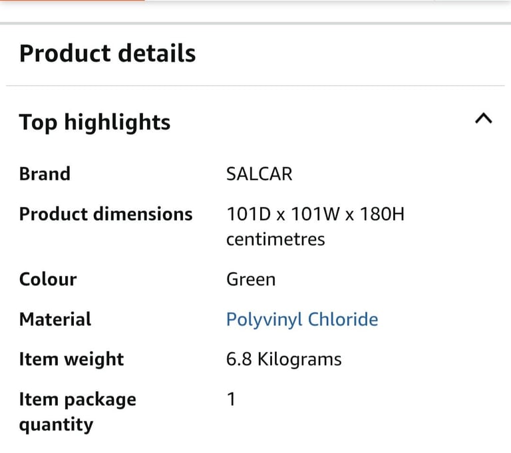Click the Material label

[55, 319]
